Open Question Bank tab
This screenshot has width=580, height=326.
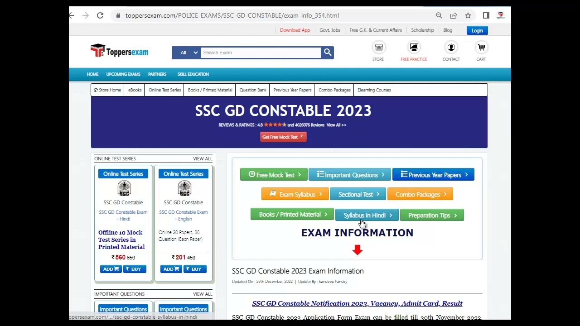(x=253, y=90)
